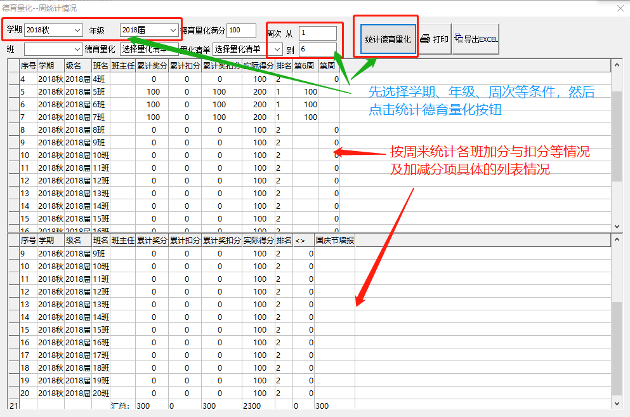Click the lower table scrollbar up arrow
Viewport: 630px width, 417px height.
click(616, 241)
